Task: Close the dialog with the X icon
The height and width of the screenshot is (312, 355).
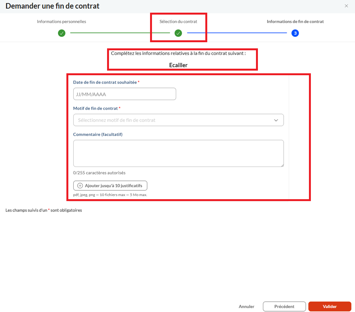Action: point(346,6)
